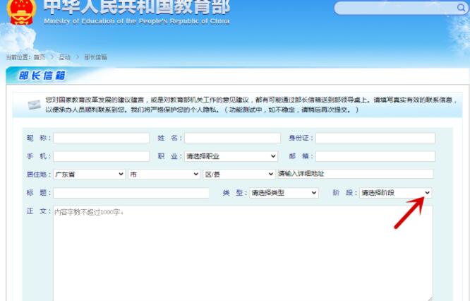Viewport: 470px width, 301px height.
Task: Go to 首页 in the breadcrumb
Action: pyautogui.click(x=42, y=57)
